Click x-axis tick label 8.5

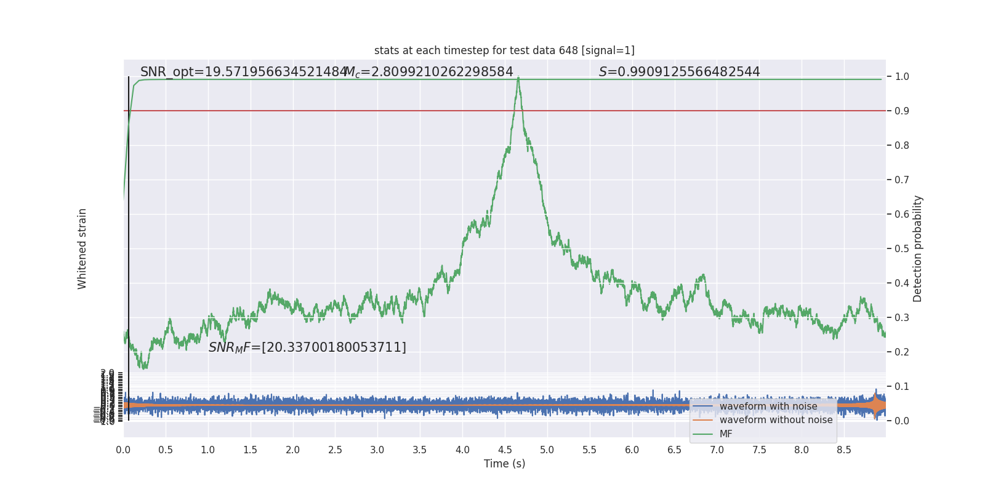click(x=844, y=450)
